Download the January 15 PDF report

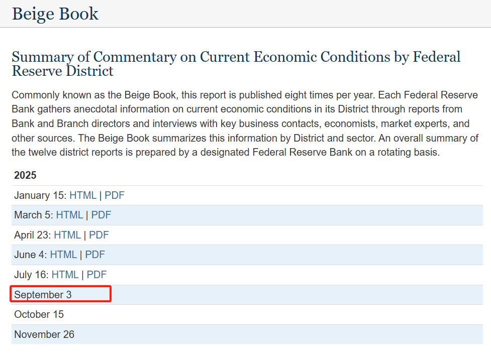114,195
